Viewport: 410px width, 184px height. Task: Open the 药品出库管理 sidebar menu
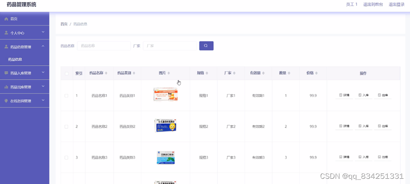click(x=25, y=87)
